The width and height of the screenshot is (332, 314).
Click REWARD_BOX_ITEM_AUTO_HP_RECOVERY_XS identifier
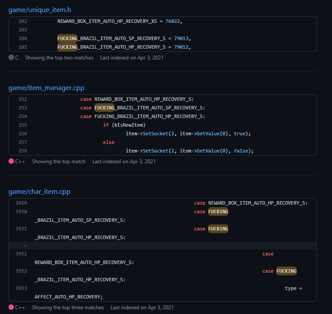(x=107, y=21)
